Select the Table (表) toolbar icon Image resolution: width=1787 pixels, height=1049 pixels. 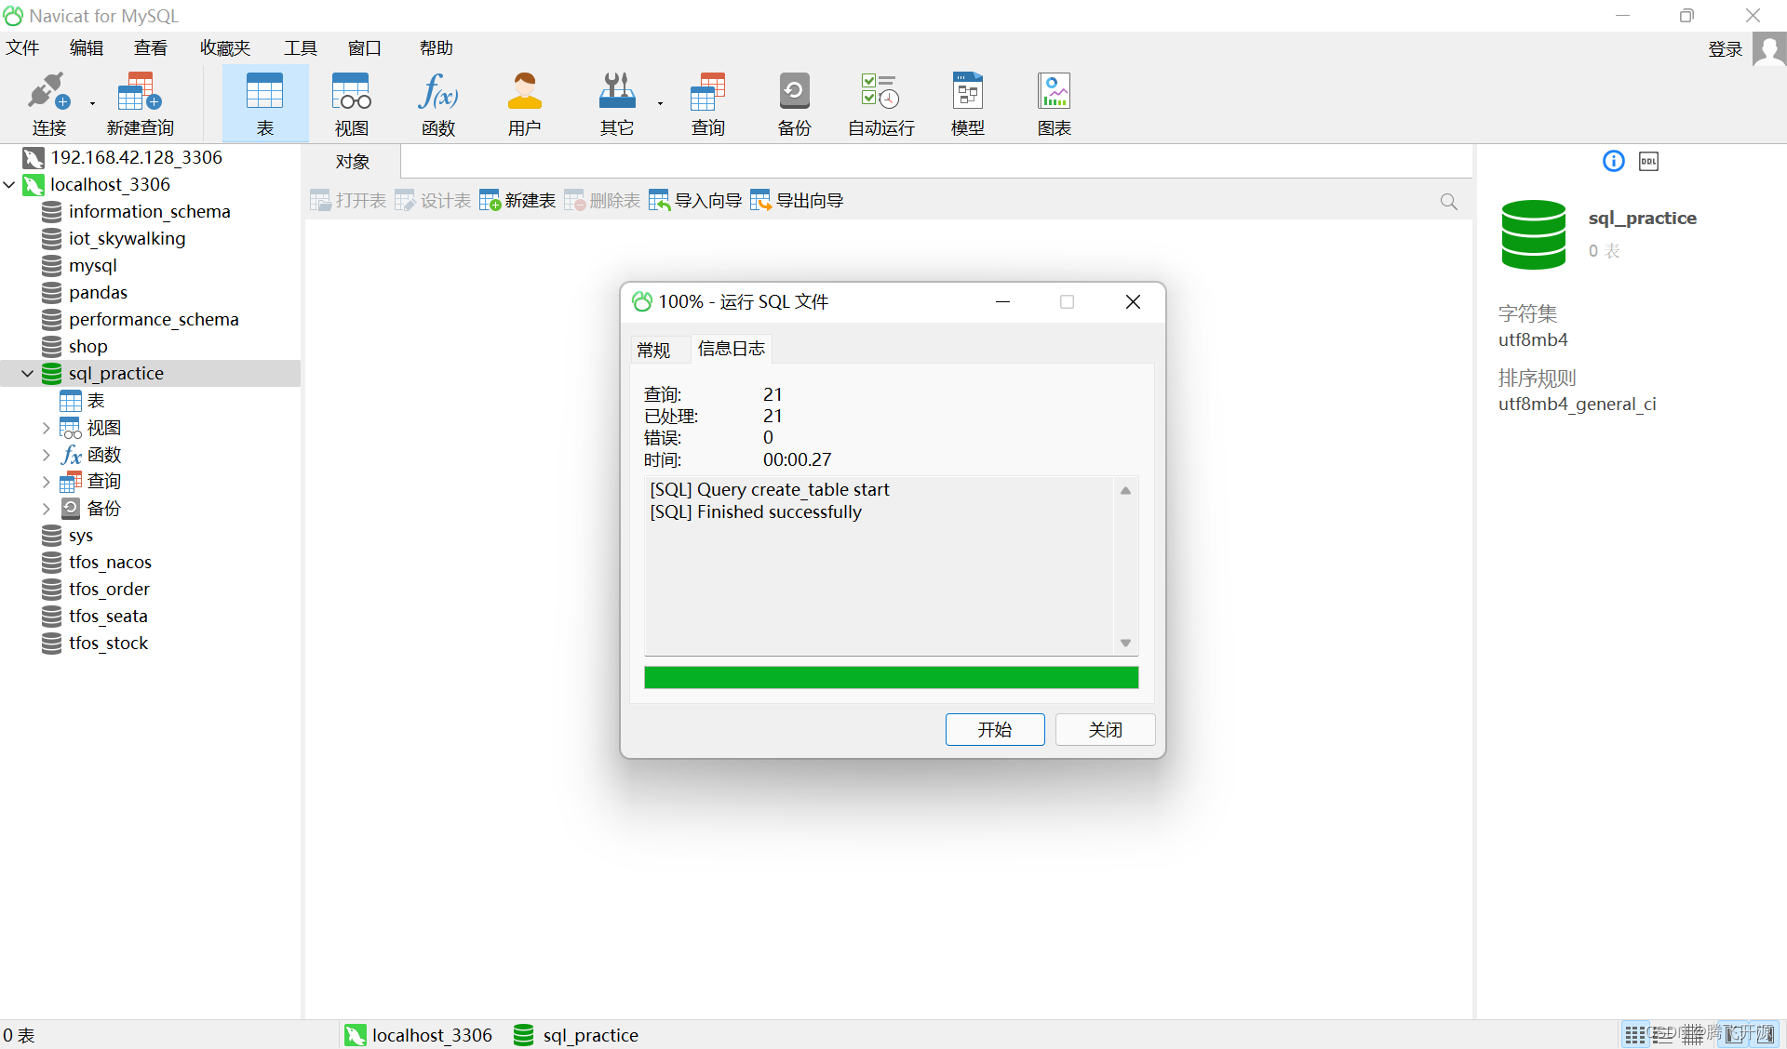(265, 103)
